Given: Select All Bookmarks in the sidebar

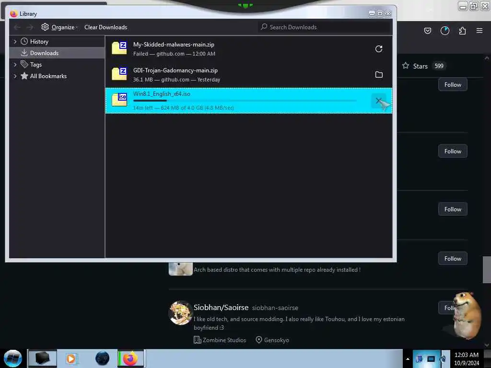Looking at the screenshot, I should (48, 76).
